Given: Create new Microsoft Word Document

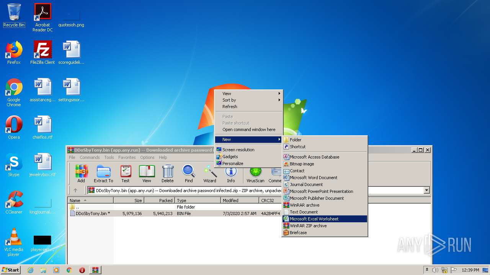Looking at the screenshot, I should [x=325, y=178].
